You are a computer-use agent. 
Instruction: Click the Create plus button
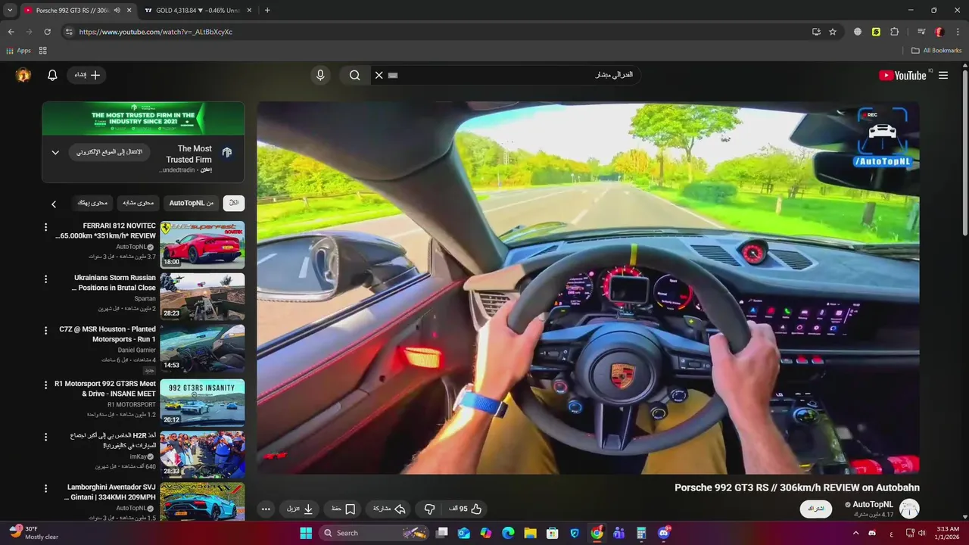click(87, 75)
